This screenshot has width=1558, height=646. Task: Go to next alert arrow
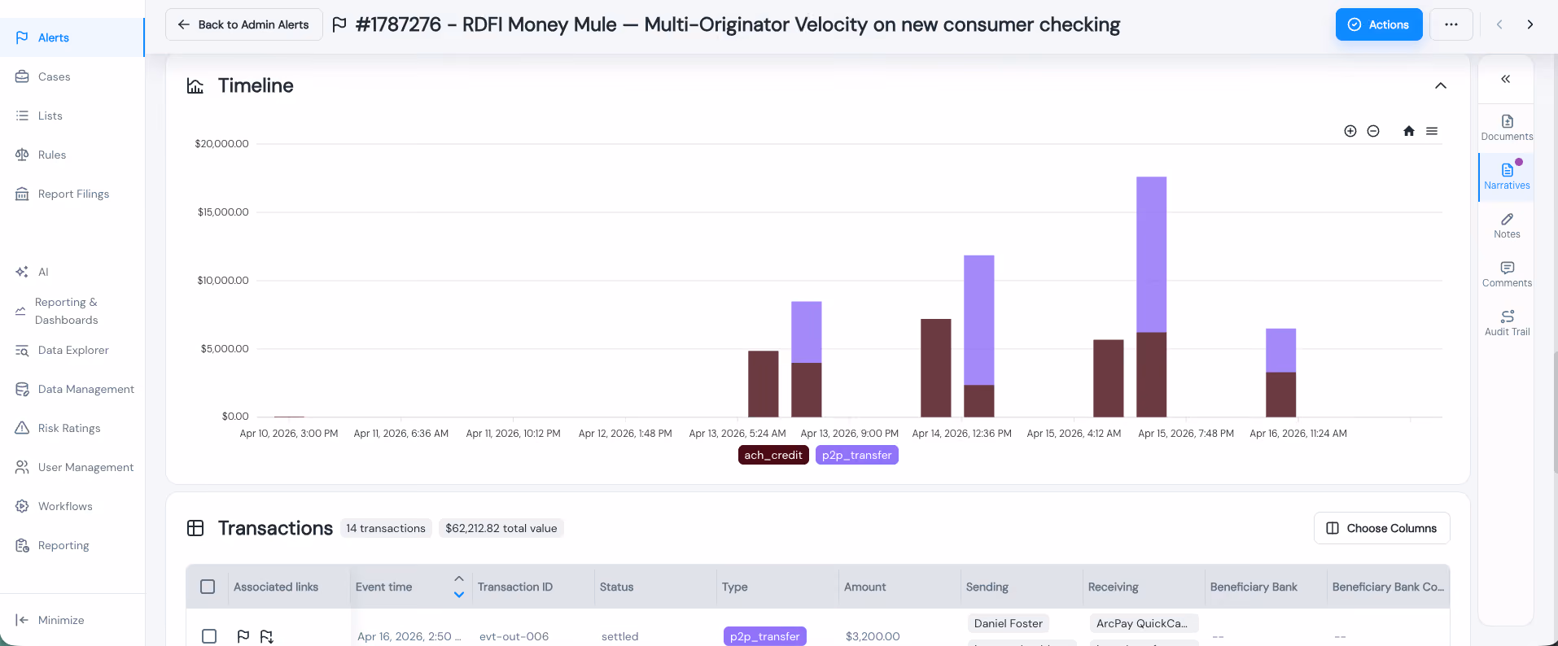[1530, 24]
